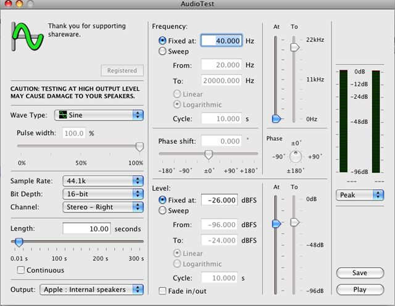Screen dimensions: 395x306
Task: Click the Phase rotary knob
Action: (296, 157)
